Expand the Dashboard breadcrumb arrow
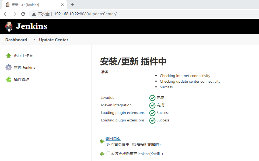The image size is (259, 161). click(x=34, y=40)
